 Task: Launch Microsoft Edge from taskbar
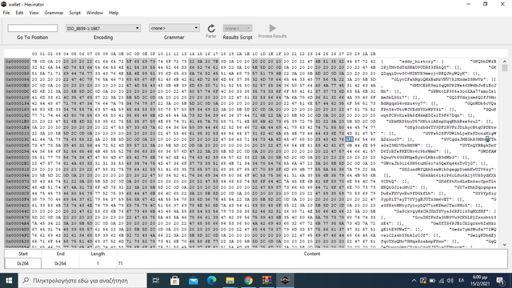coord(211,281)
